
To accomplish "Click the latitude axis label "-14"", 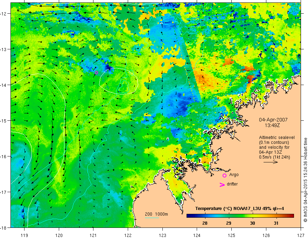I will [4, 85].
